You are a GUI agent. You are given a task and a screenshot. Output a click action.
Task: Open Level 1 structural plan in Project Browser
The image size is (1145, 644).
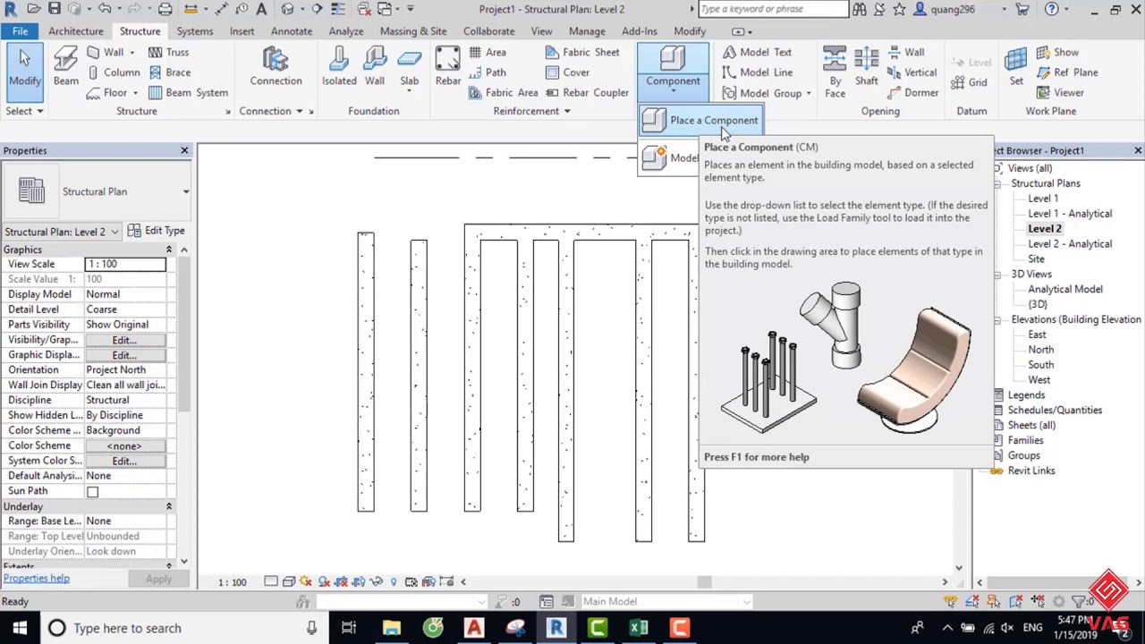(x=1042, y=199)
